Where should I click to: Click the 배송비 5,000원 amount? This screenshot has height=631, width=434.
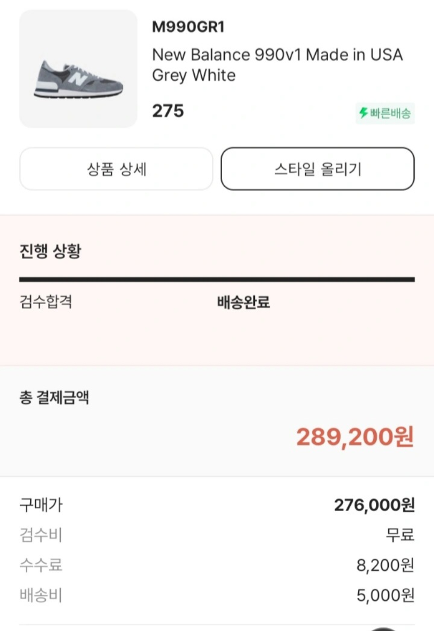pos(385,595)
